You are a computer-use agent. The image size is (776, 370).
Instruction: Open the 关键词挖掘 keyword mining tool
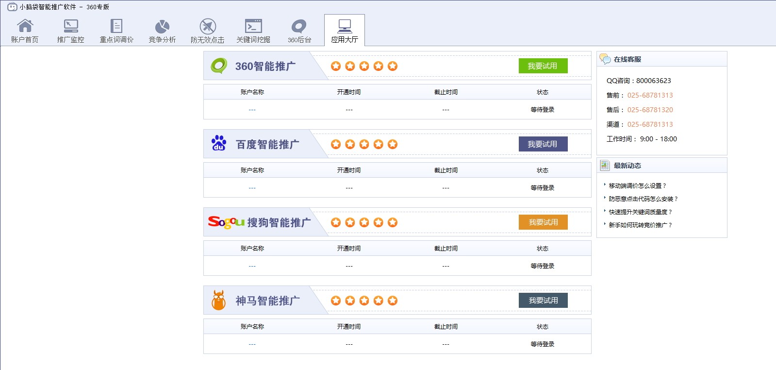coord(253,31)
